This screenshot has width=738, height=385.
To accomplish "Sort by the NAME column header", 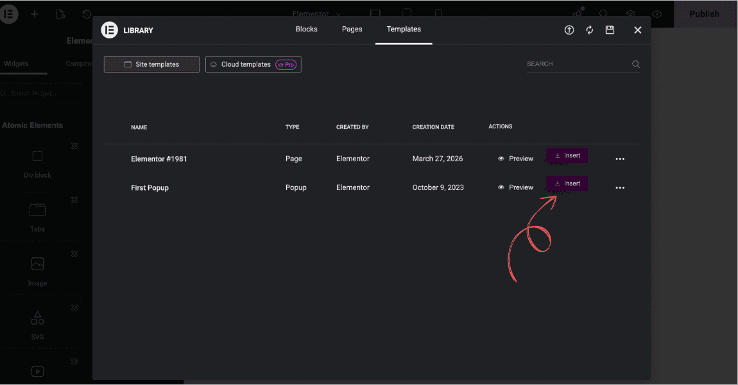I will pyautogui.click(x=139, y=127).
